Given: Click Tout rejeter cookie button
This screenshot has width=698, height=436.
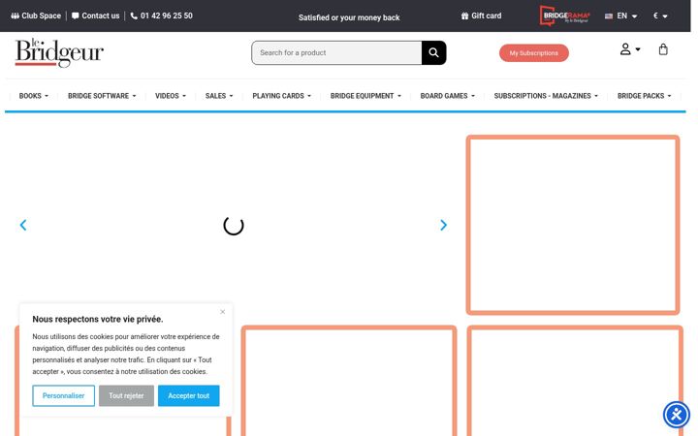Looking at the screenshot, I should (126, 395).
